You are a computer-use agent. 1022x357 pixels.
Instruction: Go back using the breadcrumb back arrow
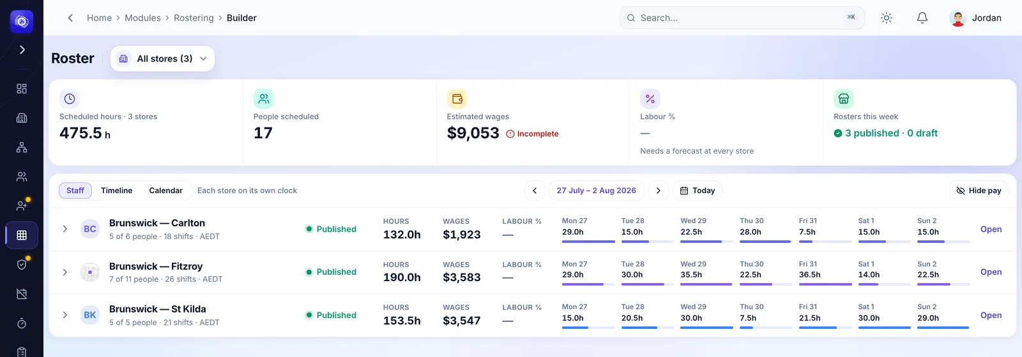pyautogui.click(x=70, y=18)
